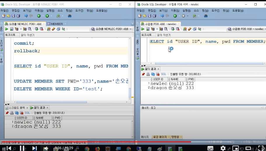Click Open folder icon in left window toolbar

tap(8, 16)
